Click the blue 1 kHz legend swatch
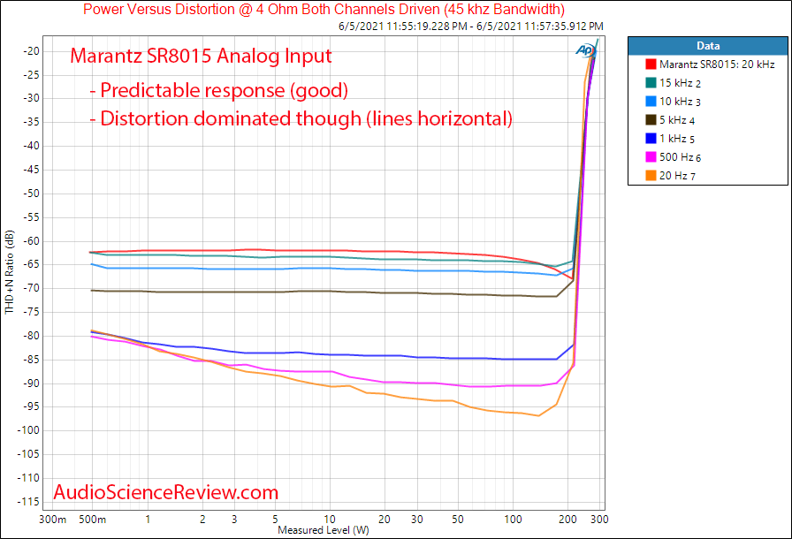 [651, 138]
